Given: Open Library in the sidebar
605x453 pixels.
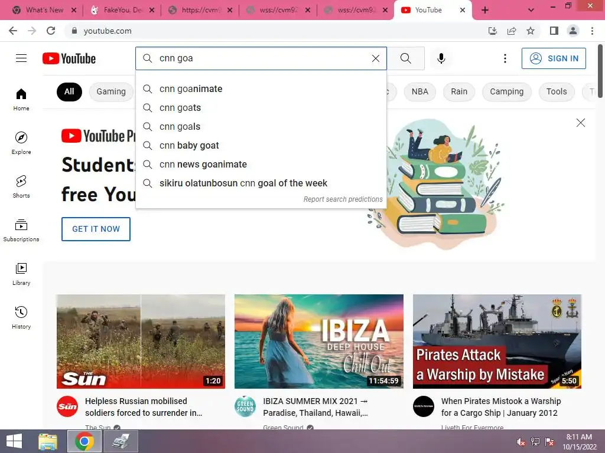Looking at the screenshot, I should coord(21,274).
